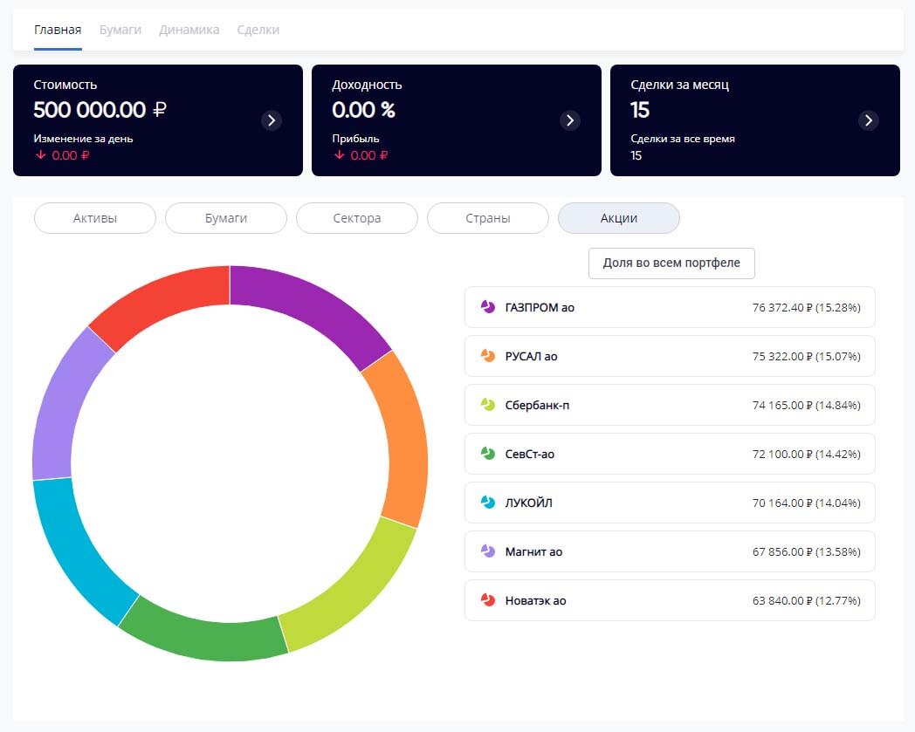The height and width of the screenshot is (732, 915).
Task: Click the Доля во всем портфеле button
Action: (671, 263)
